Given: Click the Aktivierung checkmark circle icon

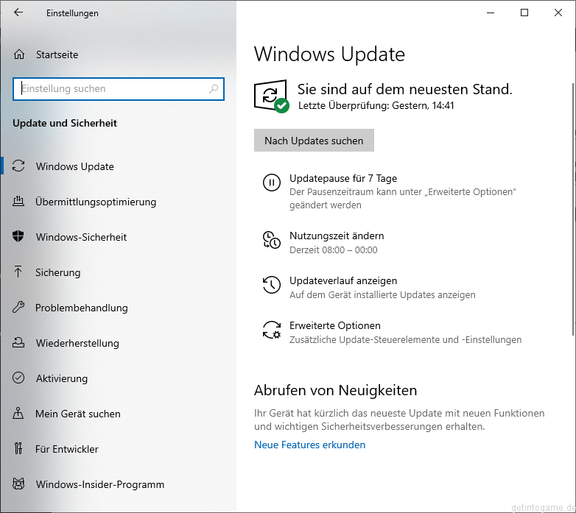Looking at the screenshot, I should pyautogui.click(x=18, y=378).
